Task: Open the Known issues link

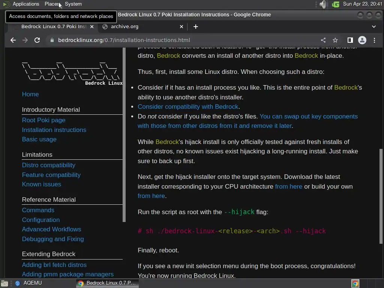Action: (x=42, y=184)
